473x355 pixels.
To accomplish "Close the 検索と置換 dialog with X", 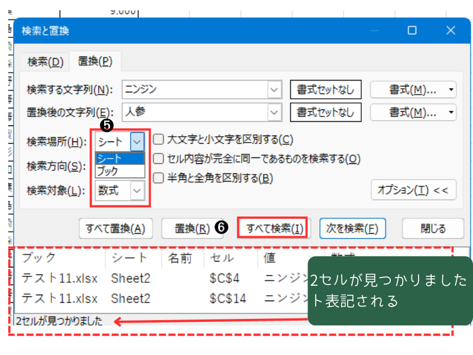I will pyautogui.click(x=451, y=31).
